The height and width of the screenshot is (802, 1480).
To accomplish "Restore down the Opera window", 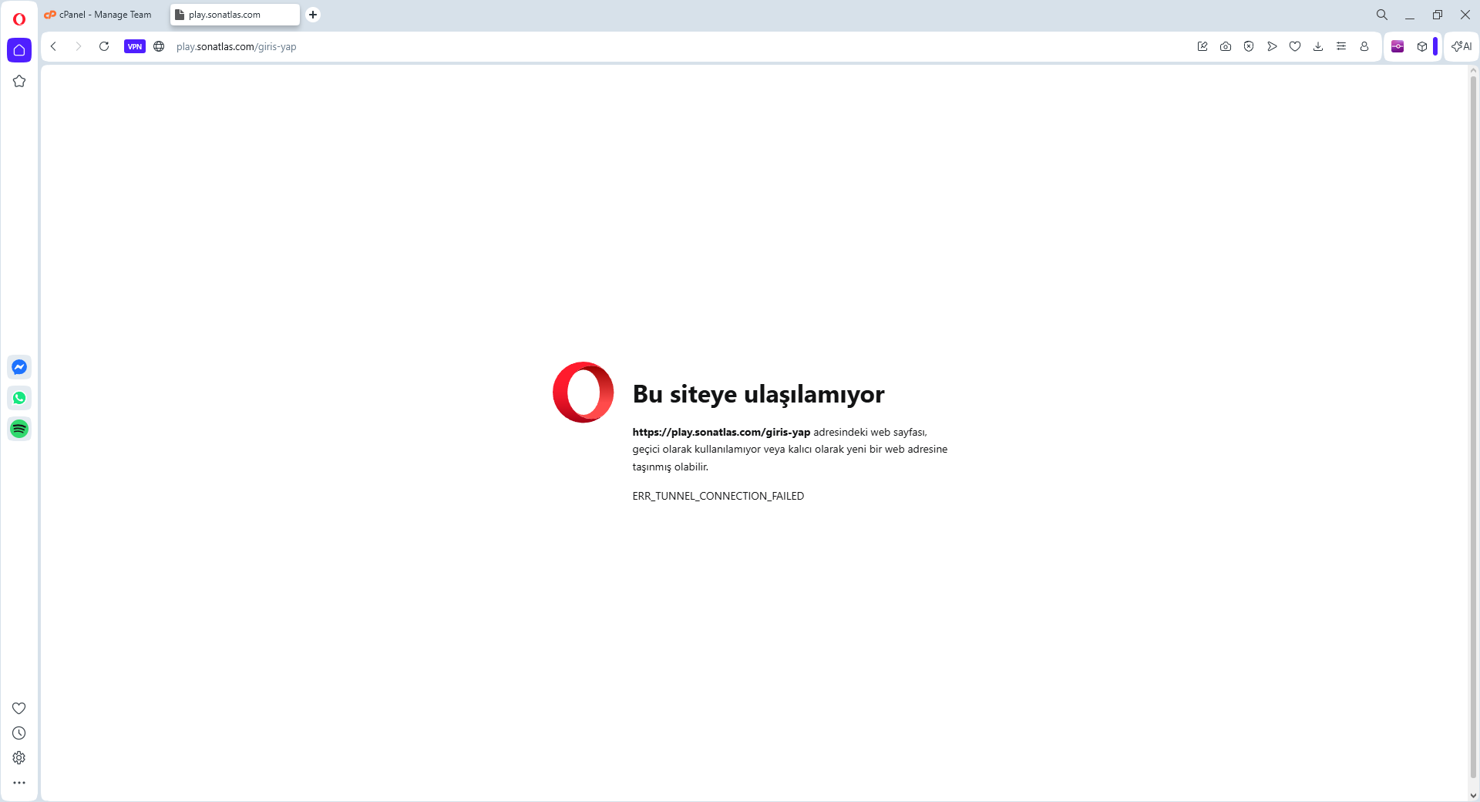I will (1438, 15).
